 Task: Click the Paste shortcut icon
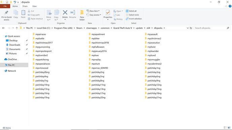pyautogui.click(x=29, y=19)
